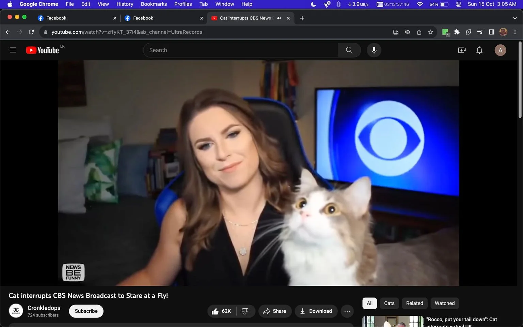Bookmark this page with the star icon

pos(431,32)
